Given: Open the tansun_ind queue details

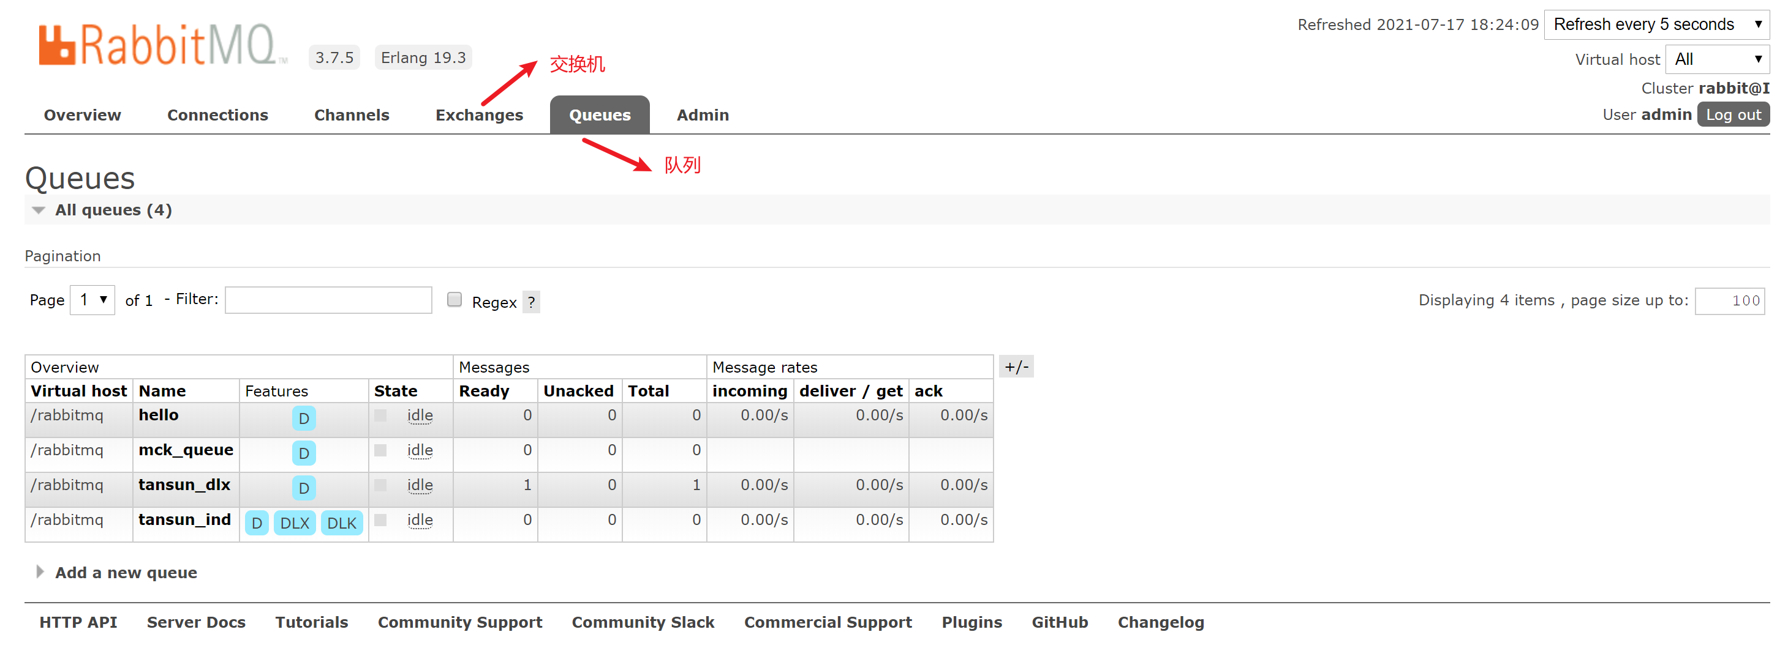Looking at the screenshot, I should click(x=184, y=519).
